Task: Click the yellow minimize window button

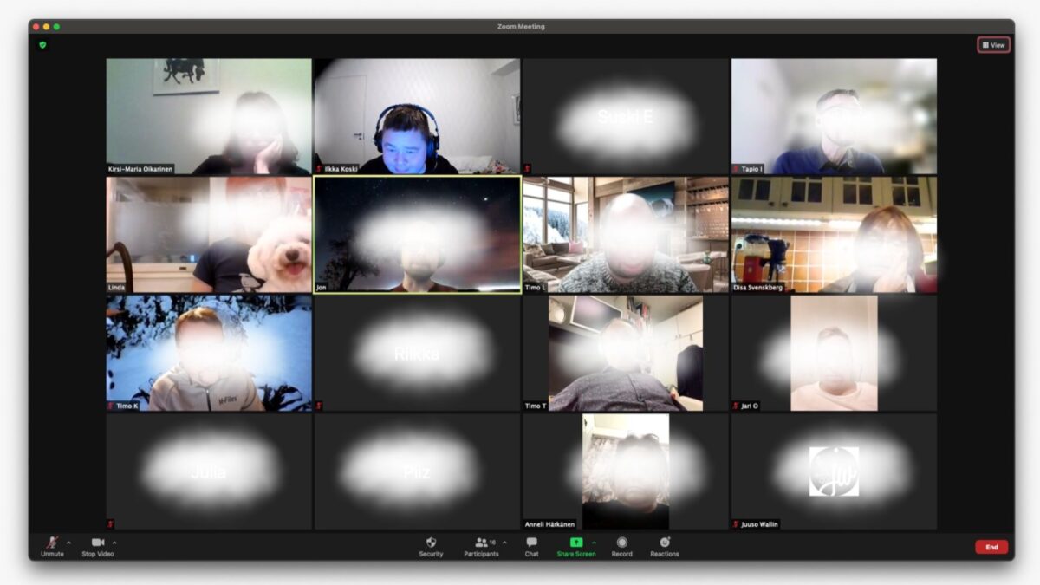Action: [x=47, y=27]
